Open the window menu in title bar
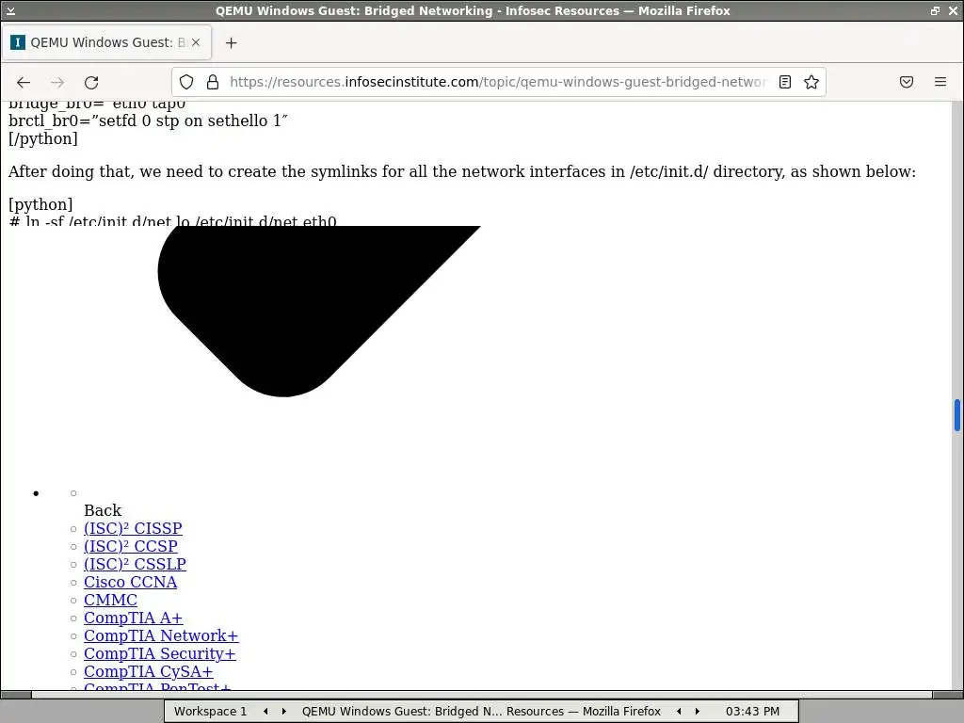 10,10
